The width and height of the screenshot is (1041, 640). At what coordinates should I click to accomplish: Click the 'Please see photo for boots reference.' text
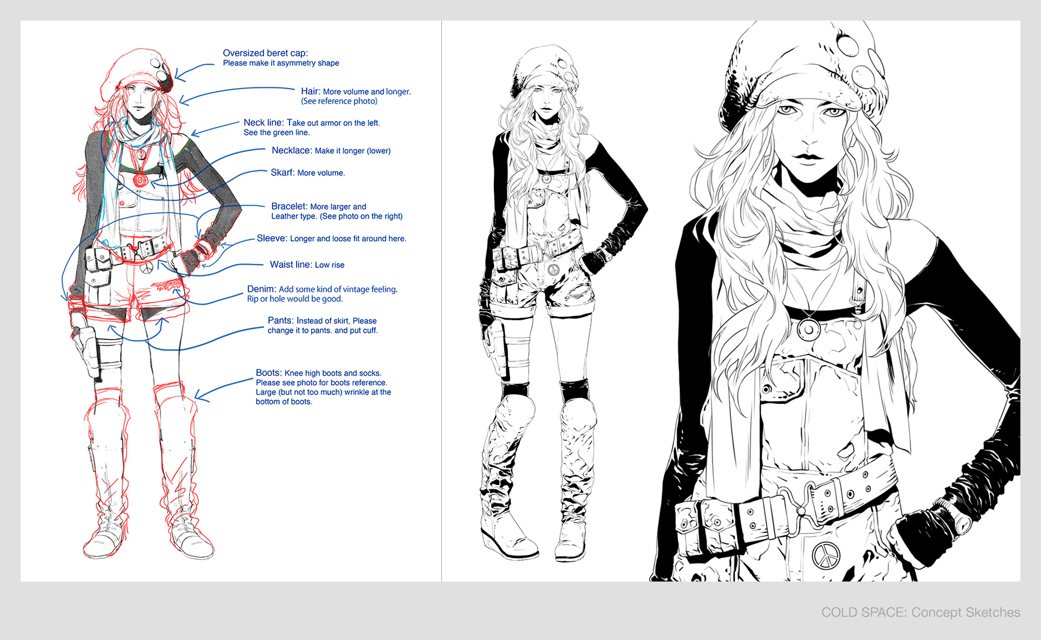tap(322, 383)
